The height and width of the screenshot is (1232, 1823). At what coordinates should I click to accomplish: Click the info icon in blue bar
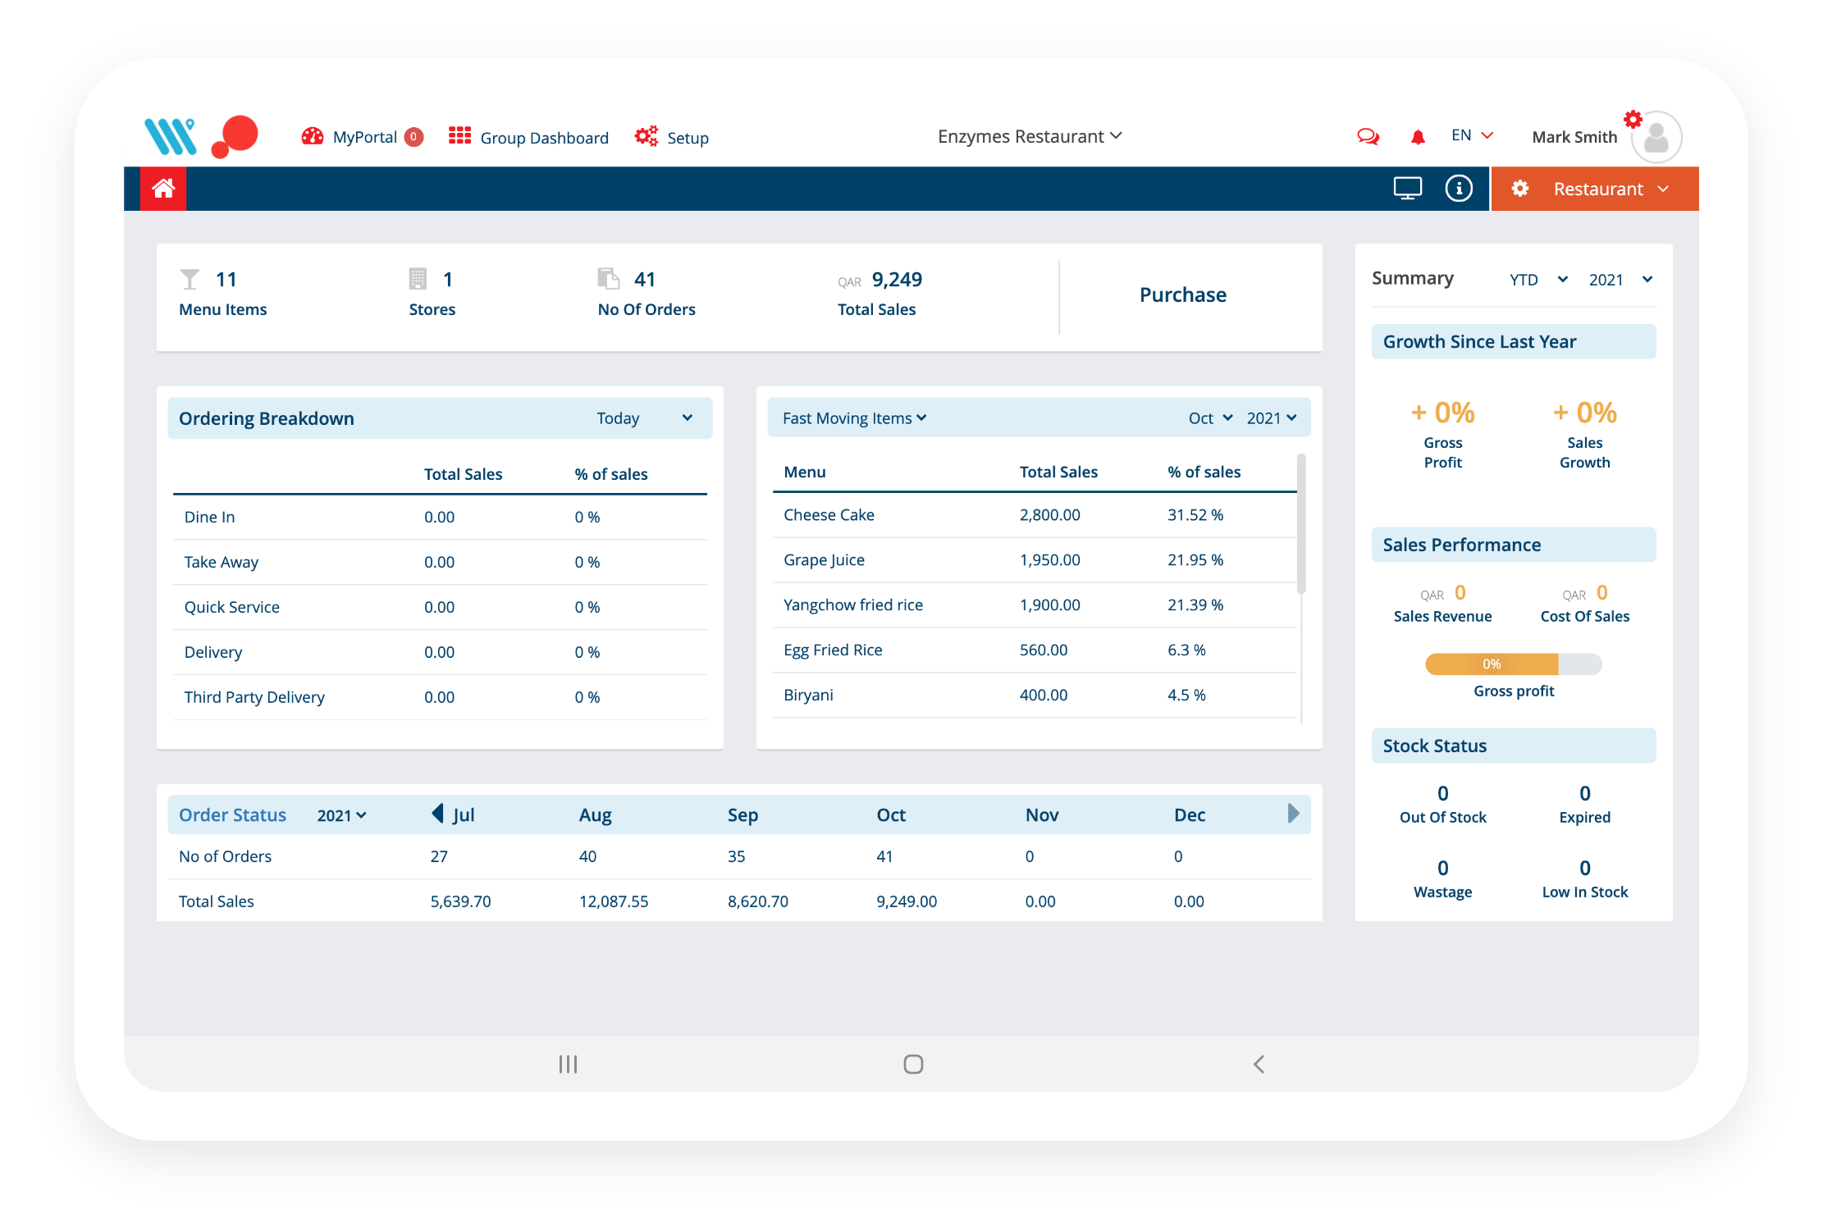(1459, 188)
